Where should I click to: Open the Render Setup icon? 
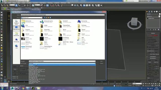coord(96,5)
